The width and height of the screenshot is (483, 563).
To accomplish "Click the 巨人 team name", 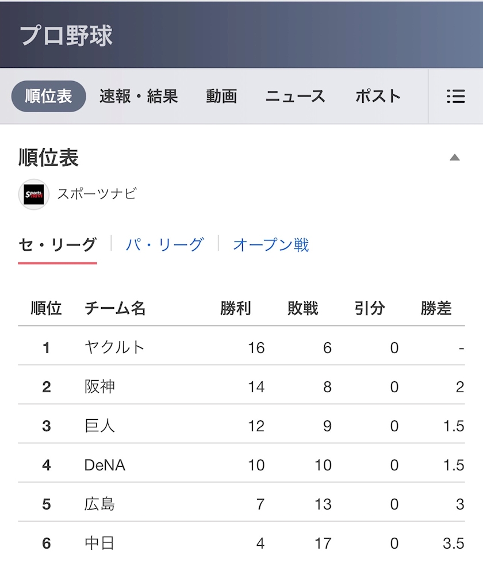I will tap(100, 426).
